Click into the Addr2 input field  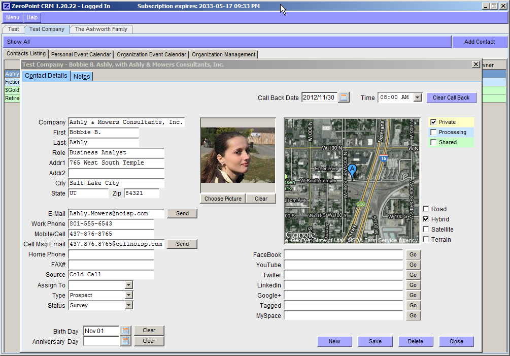[116, 173]
